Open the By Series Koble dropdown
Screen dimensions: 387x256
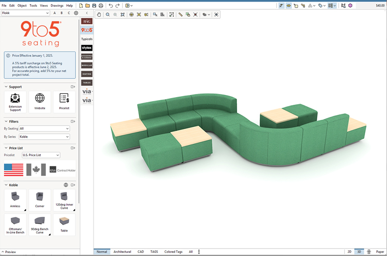[x=44, y=137]
